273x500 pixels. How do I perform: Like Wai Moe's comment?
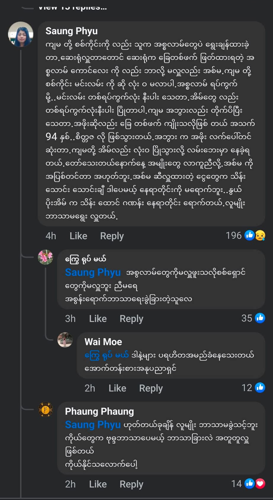117,388
